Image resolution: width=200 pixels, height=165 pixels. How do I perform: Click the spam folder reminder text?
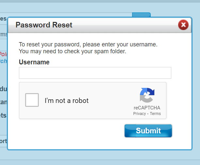click(x=72, y=51)
